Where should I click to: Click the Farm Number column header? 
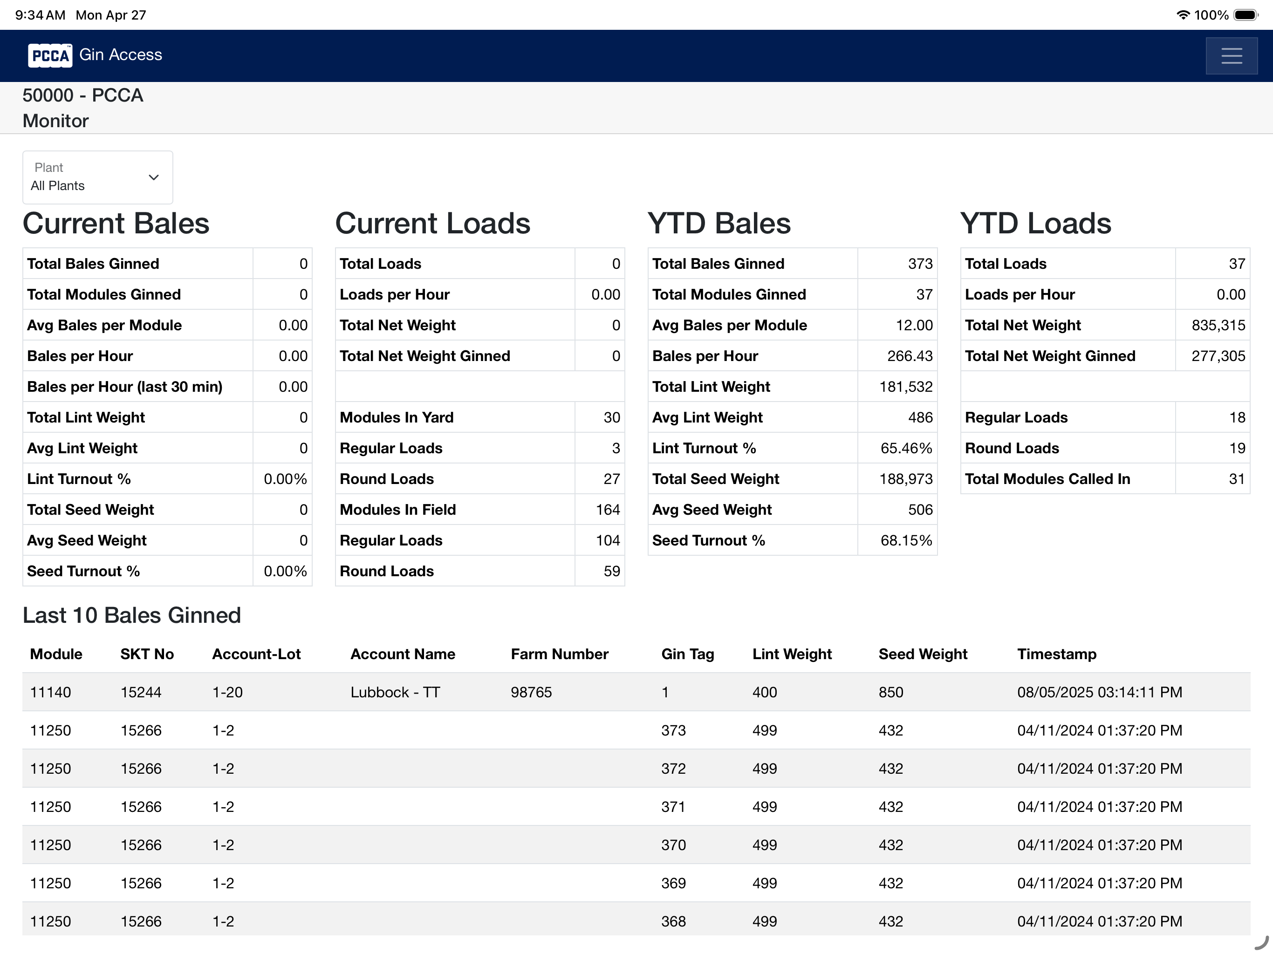click(x=559, y=654)
